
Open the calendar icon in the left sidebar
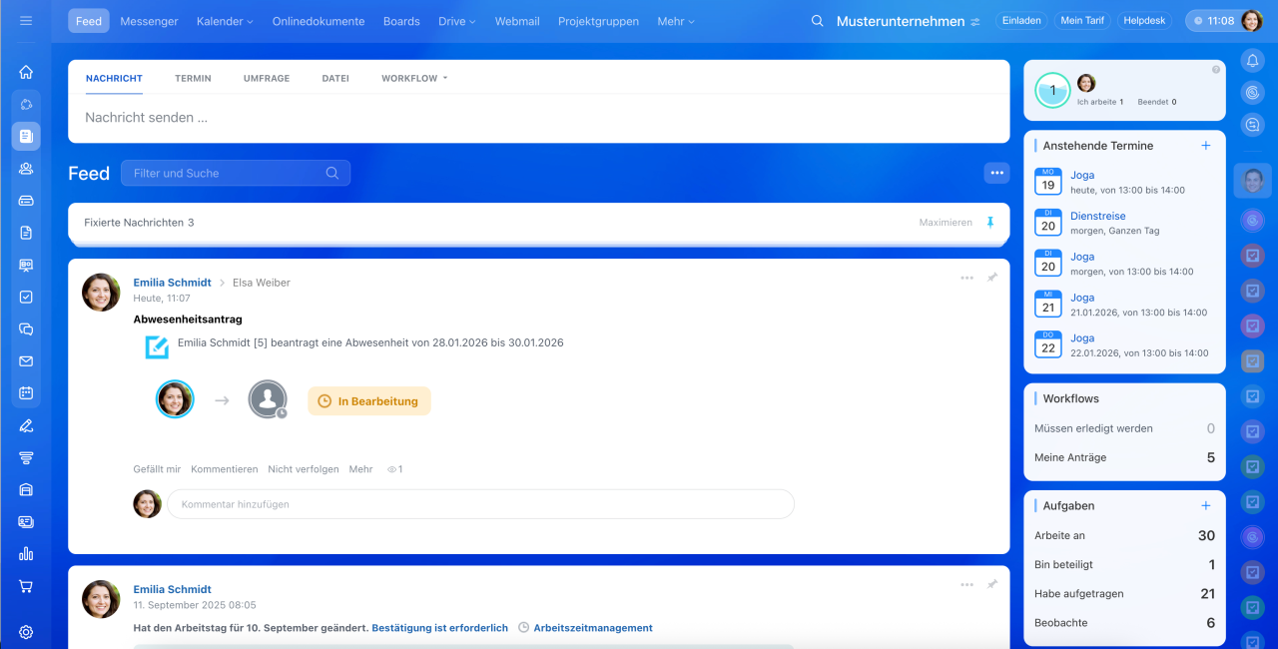[x=26, y=393]
